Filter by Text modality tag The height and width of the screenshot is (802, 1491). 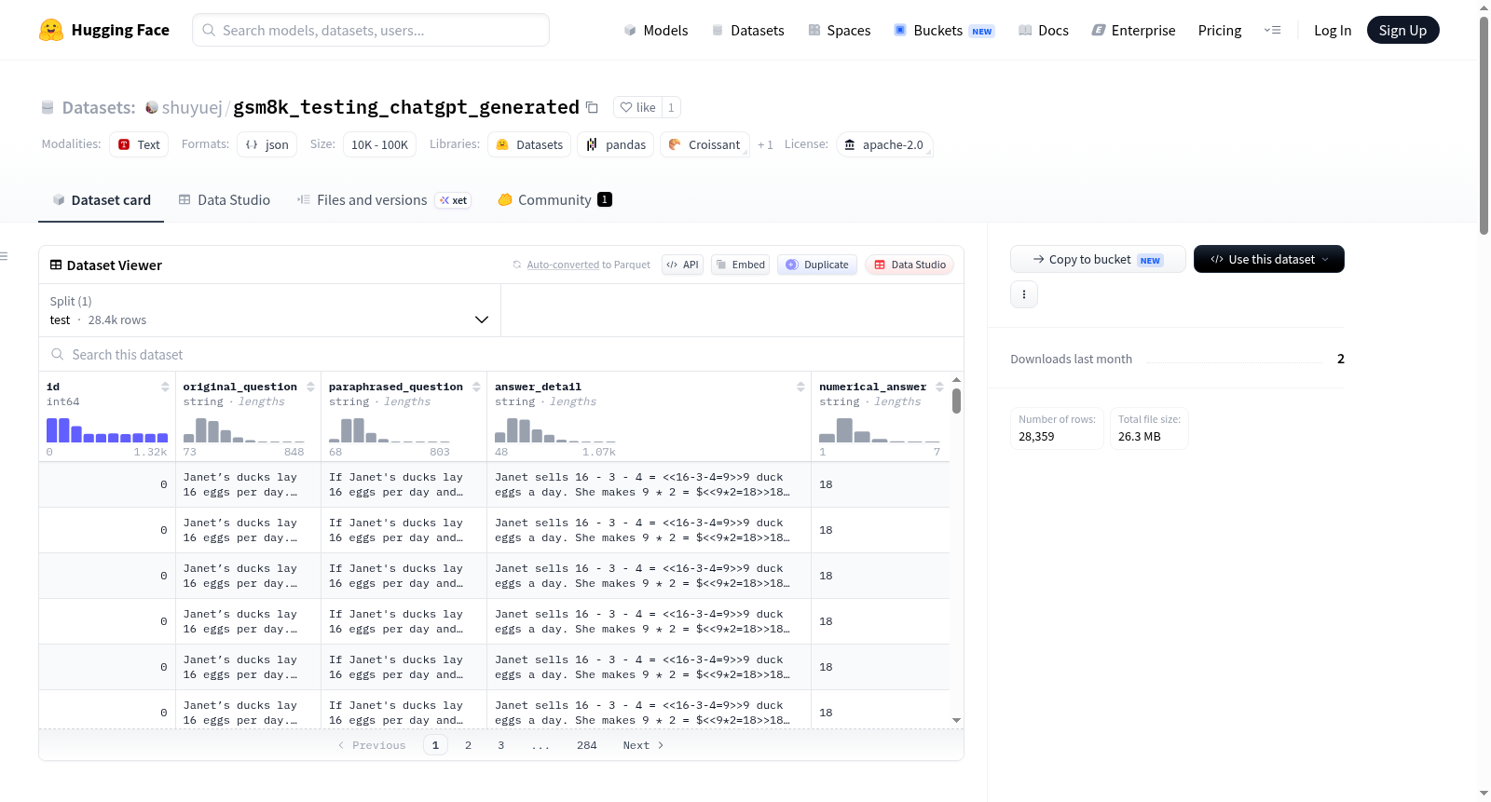point(139,144)
